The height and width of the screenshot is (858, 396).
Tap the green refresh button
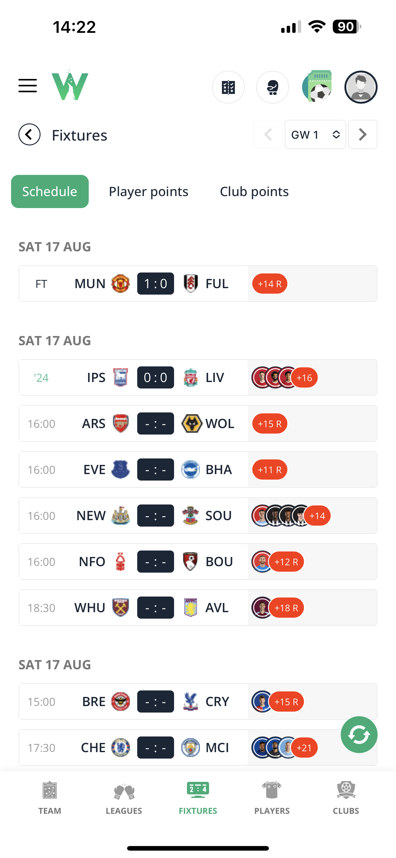tap(359, 734)
